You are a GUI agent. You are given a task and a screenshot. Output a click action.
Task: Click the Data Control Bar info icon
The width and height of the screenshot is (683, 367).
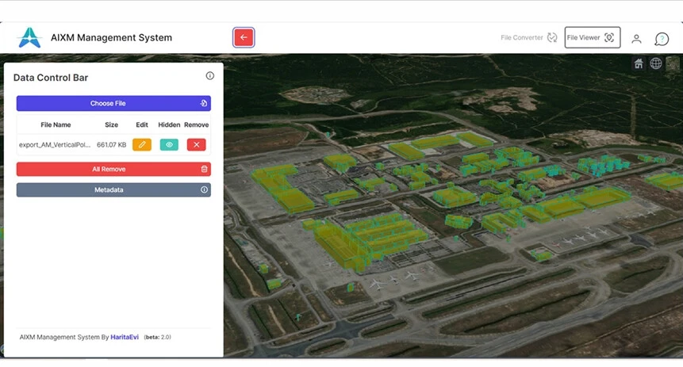(210, 76)
